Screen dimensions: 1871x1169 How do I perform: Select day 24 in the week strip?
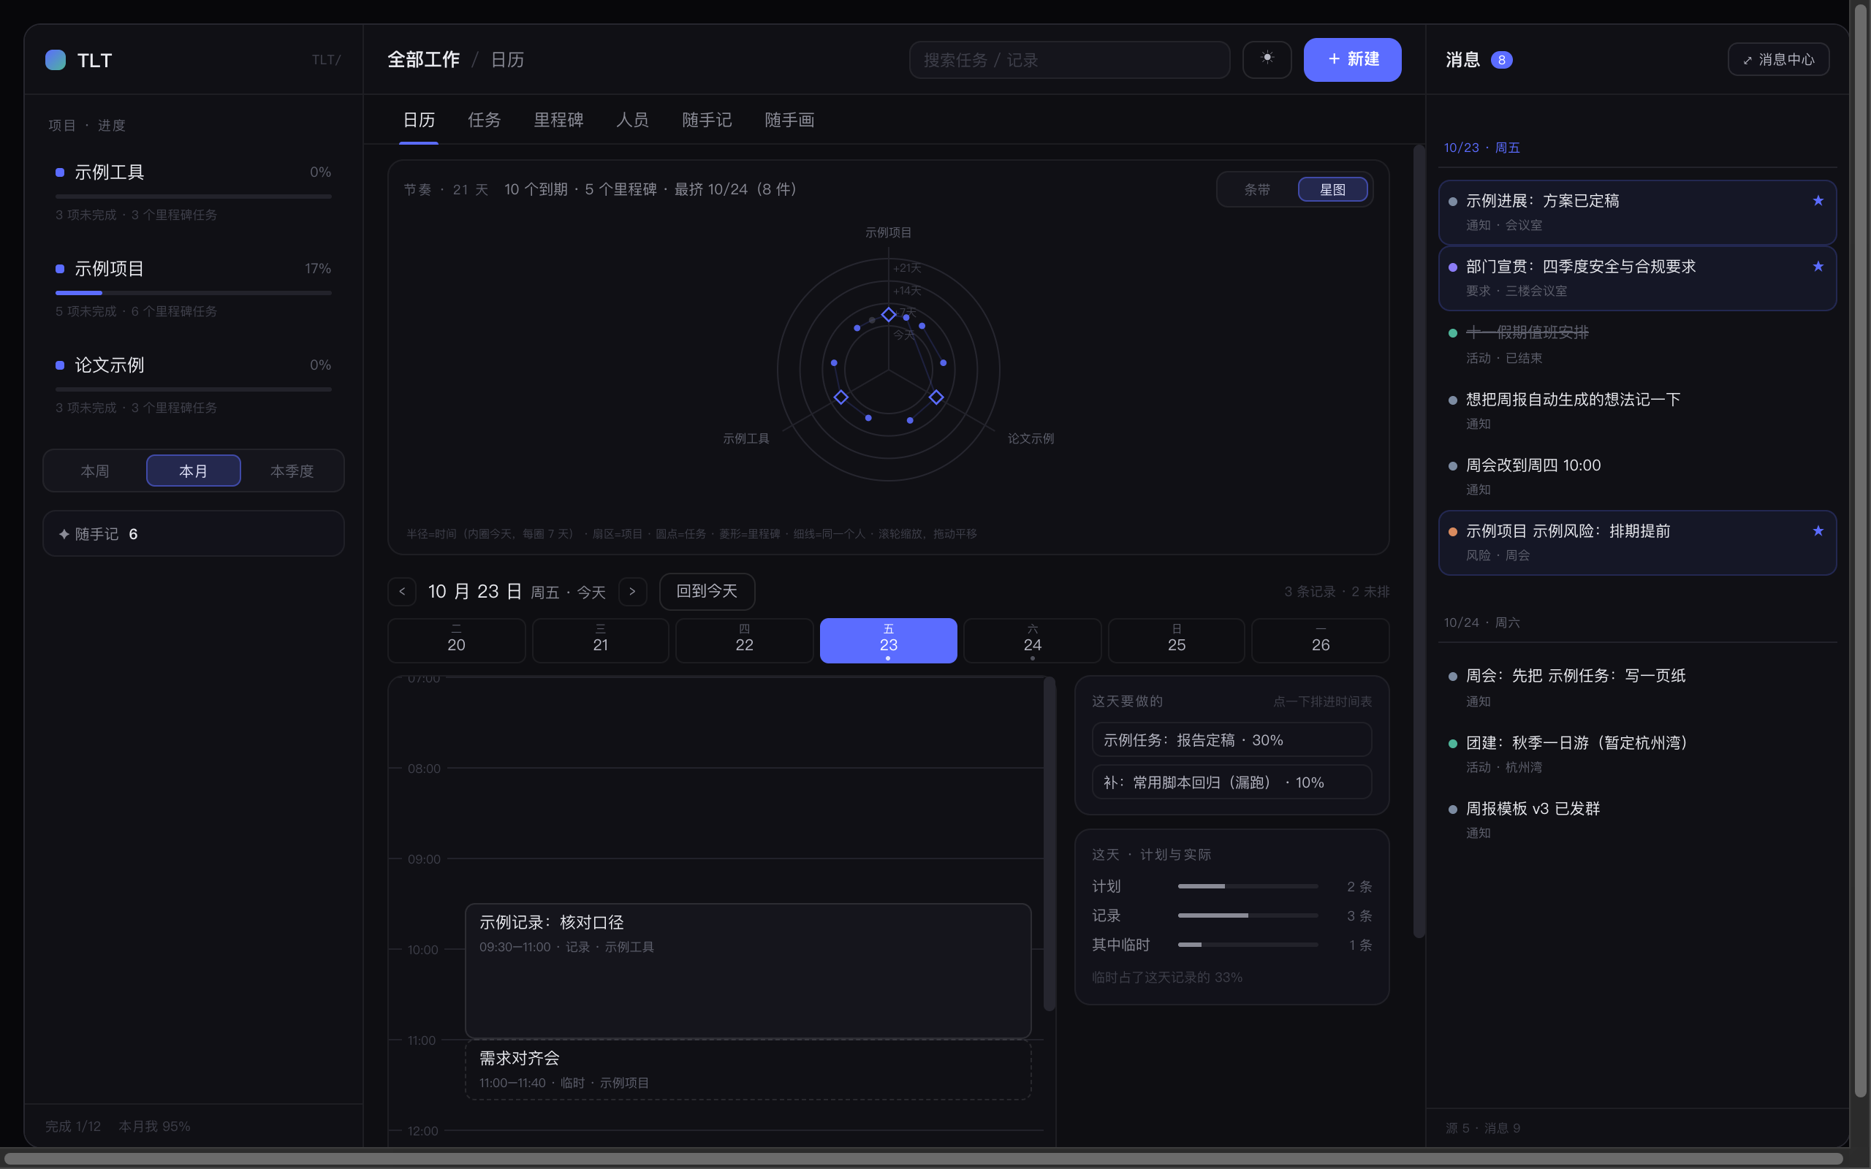coord(1032,641)
